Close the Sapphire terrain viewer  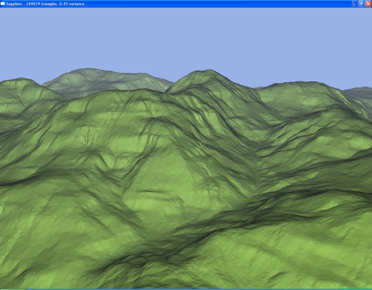pyautogui.click(x=368, y=3)
